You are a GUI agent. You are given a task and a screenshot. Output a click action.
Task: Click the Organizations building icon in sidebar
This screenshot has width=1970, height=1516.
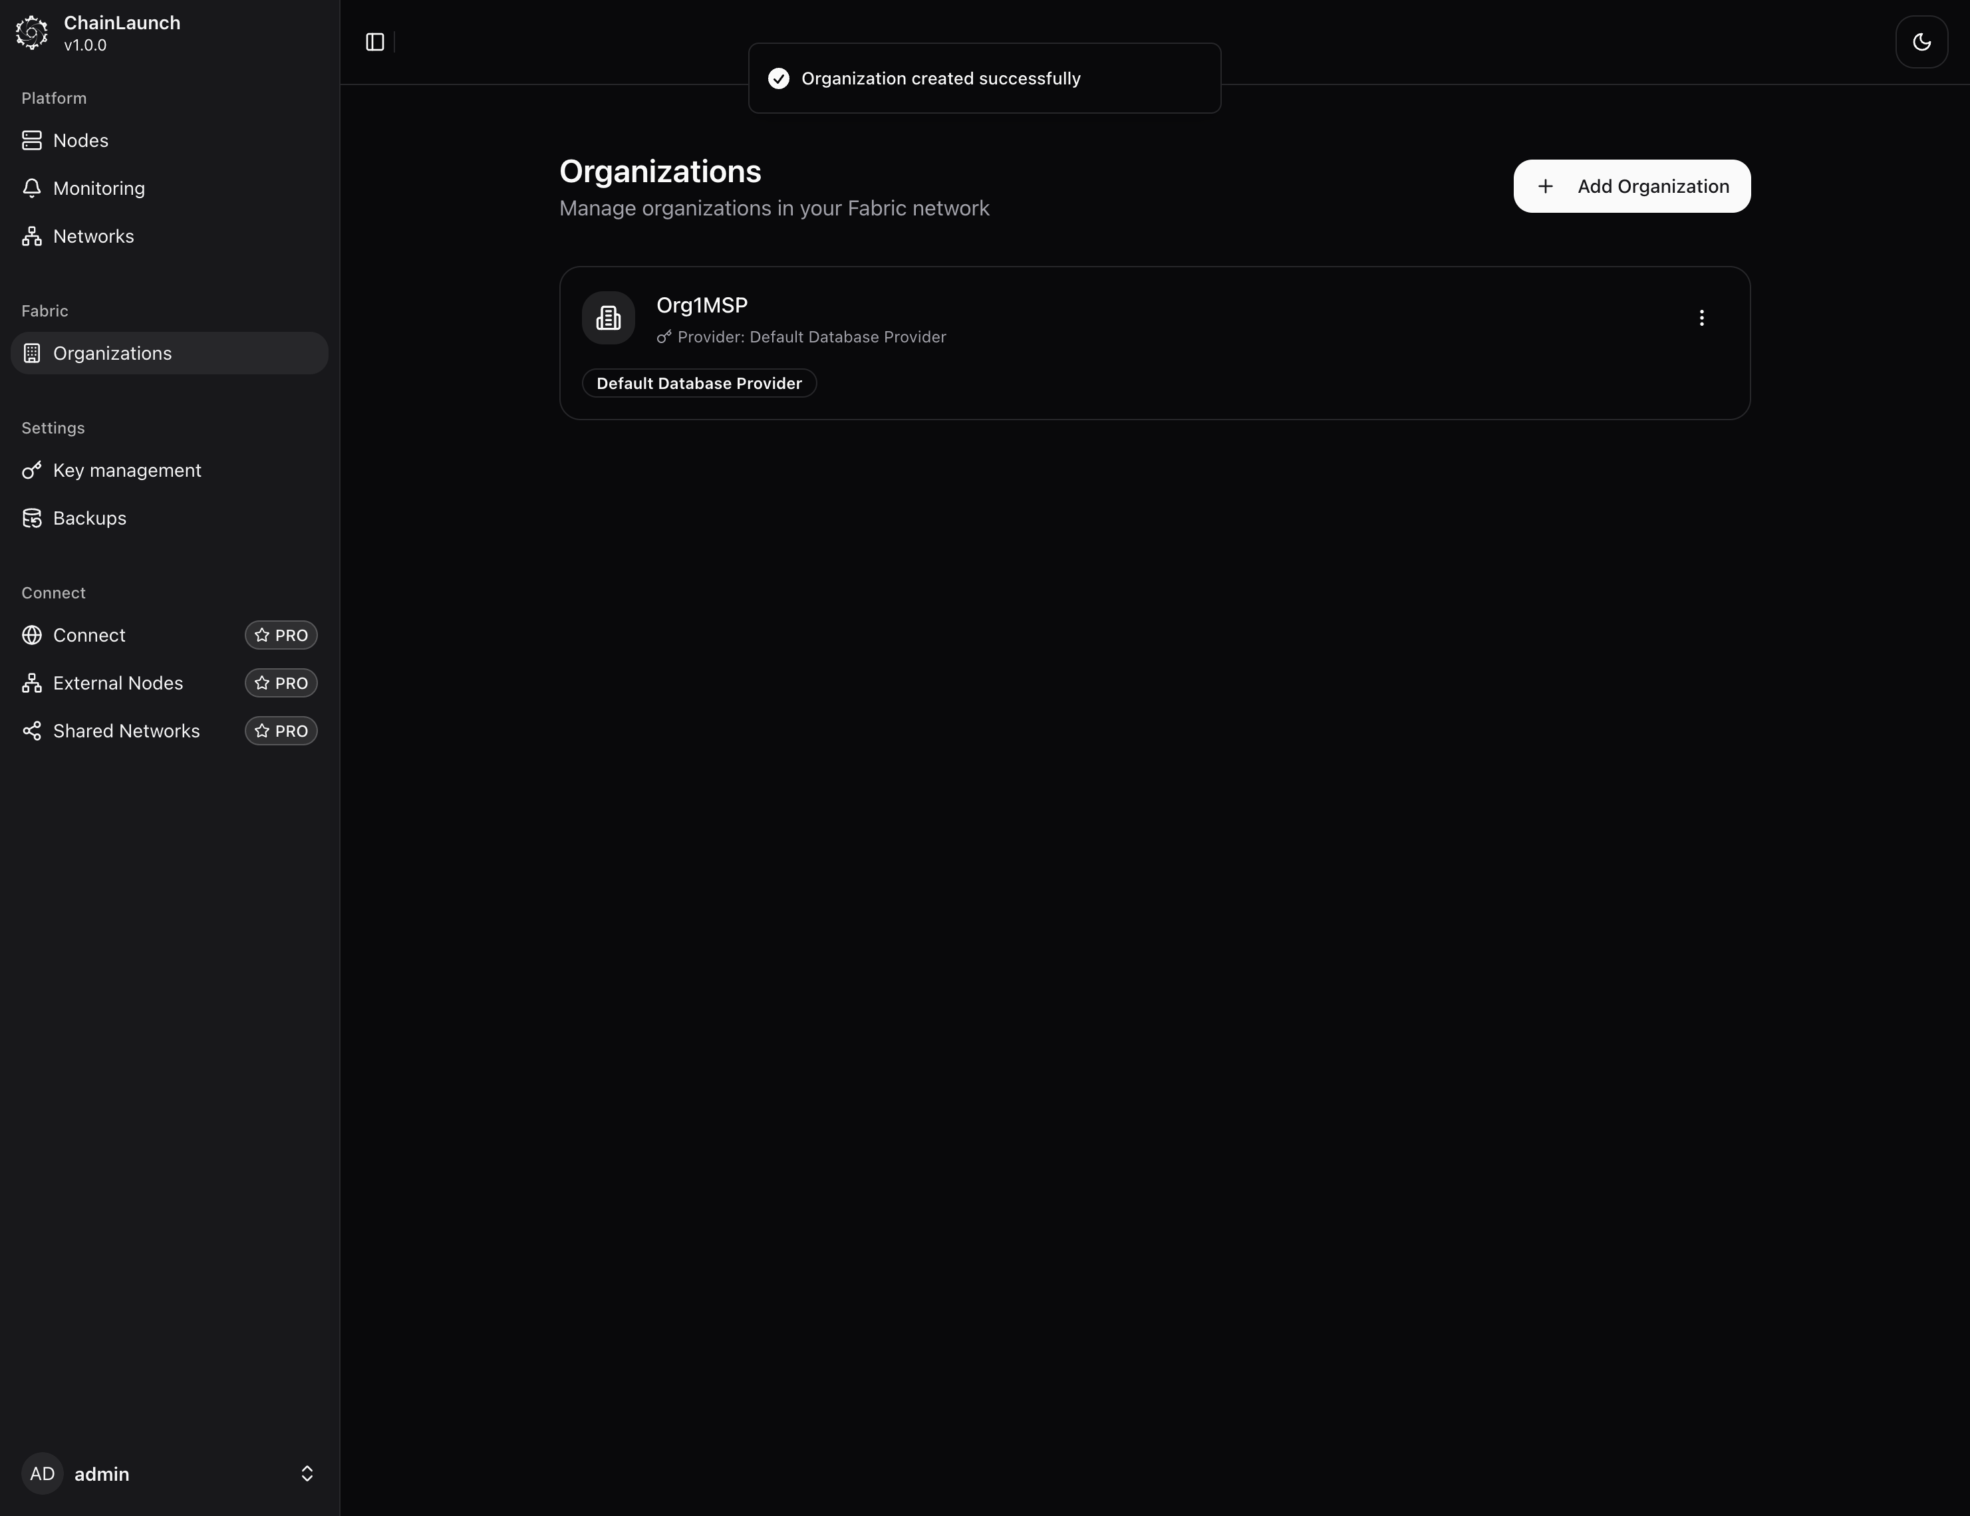pyautogui.click(x=33, y=354)
